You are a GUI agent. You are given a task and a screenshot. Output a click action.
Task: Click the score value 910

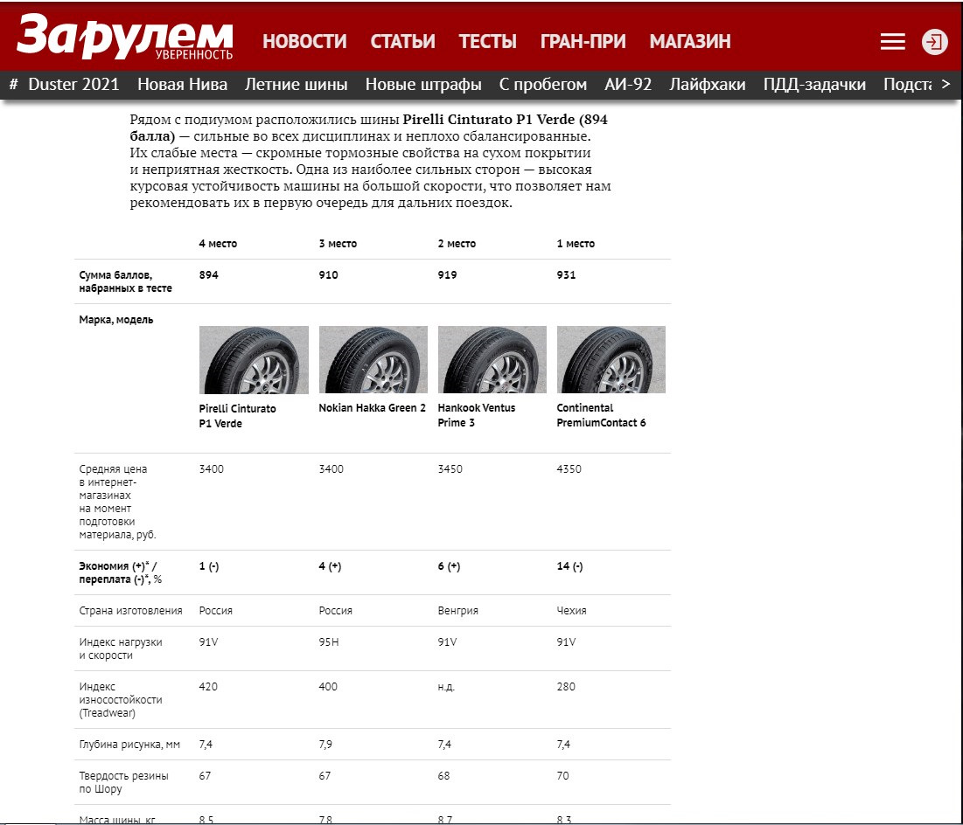[329, 275]
